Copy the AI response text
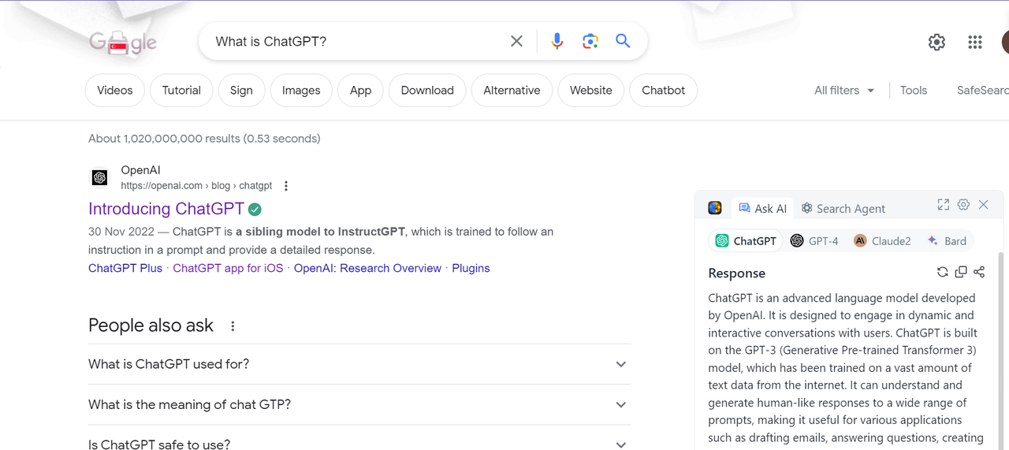 [961, 272]
